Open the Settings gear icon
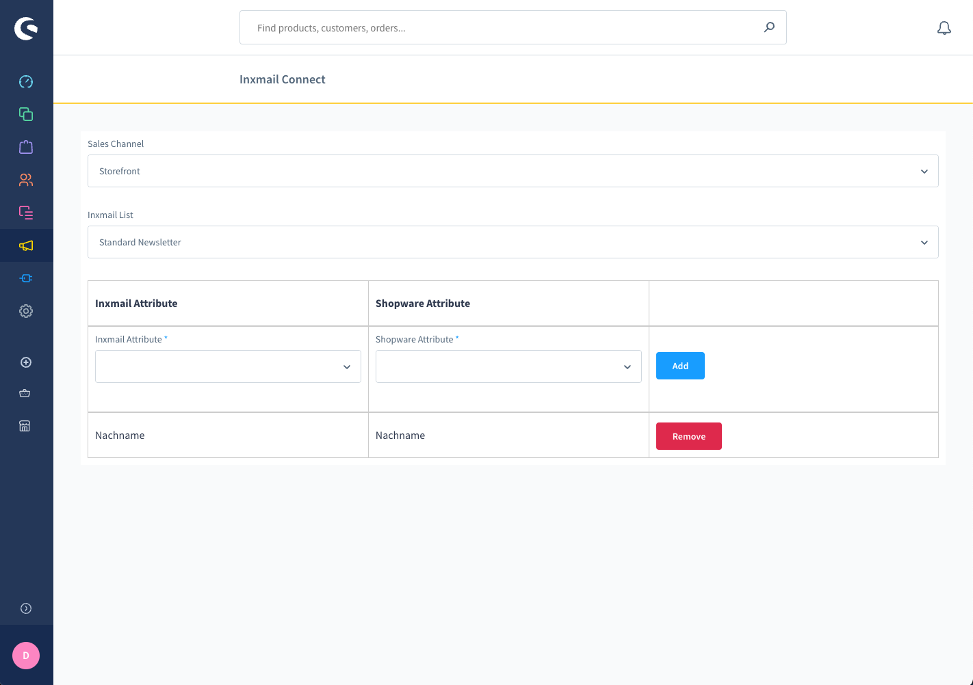The width and height of the screenshot is (973, 685). tap(26, 311)
